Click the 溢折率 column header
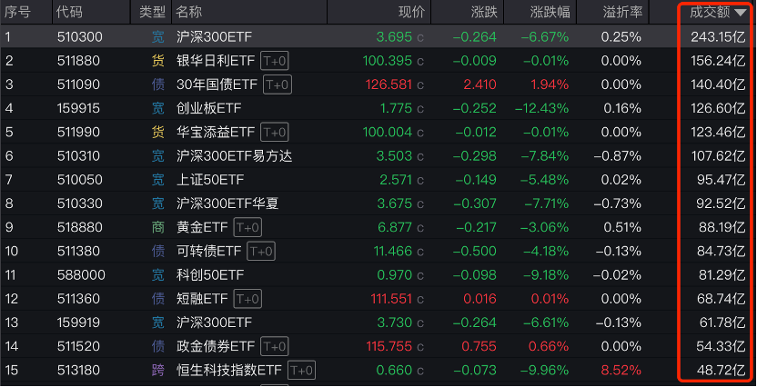Viewport: 757px width, 387px height. pyautogui.click(x=623, y=13)
